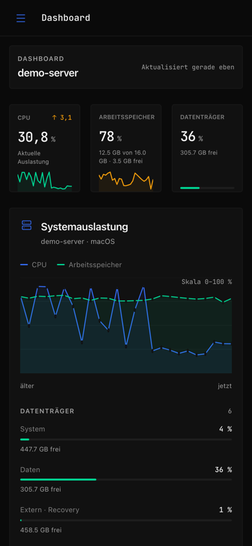Open the CPU usage card
Screen dimensions: 252x546
(x=45, y=148)
